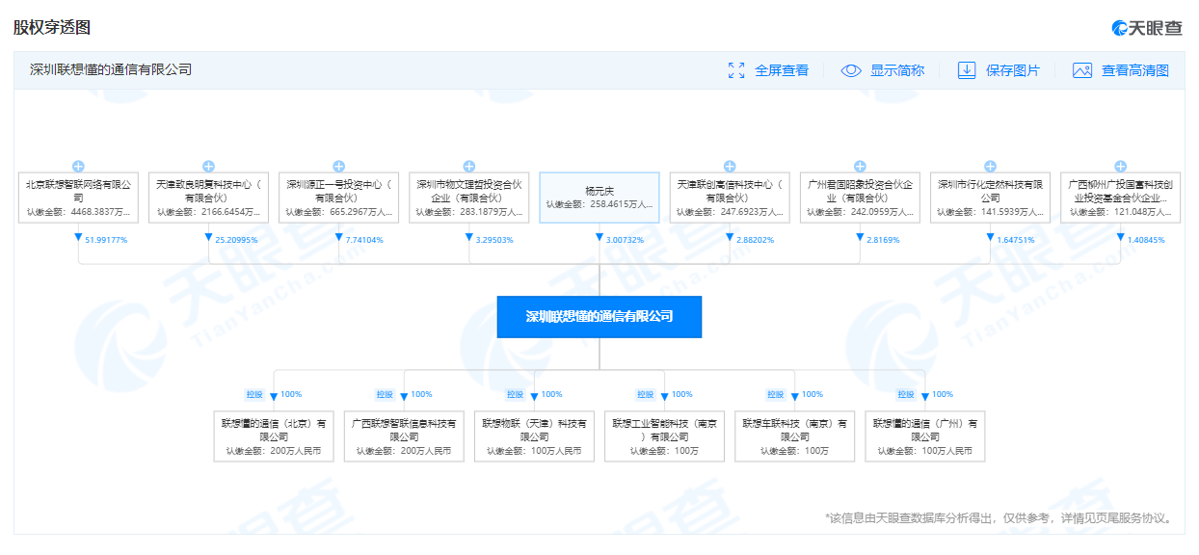Image resolution: width=1199 pixels, height=555 pixels.
Task: Click 控股 tag above 联想车联科技
Action: [x=776, y=394]
